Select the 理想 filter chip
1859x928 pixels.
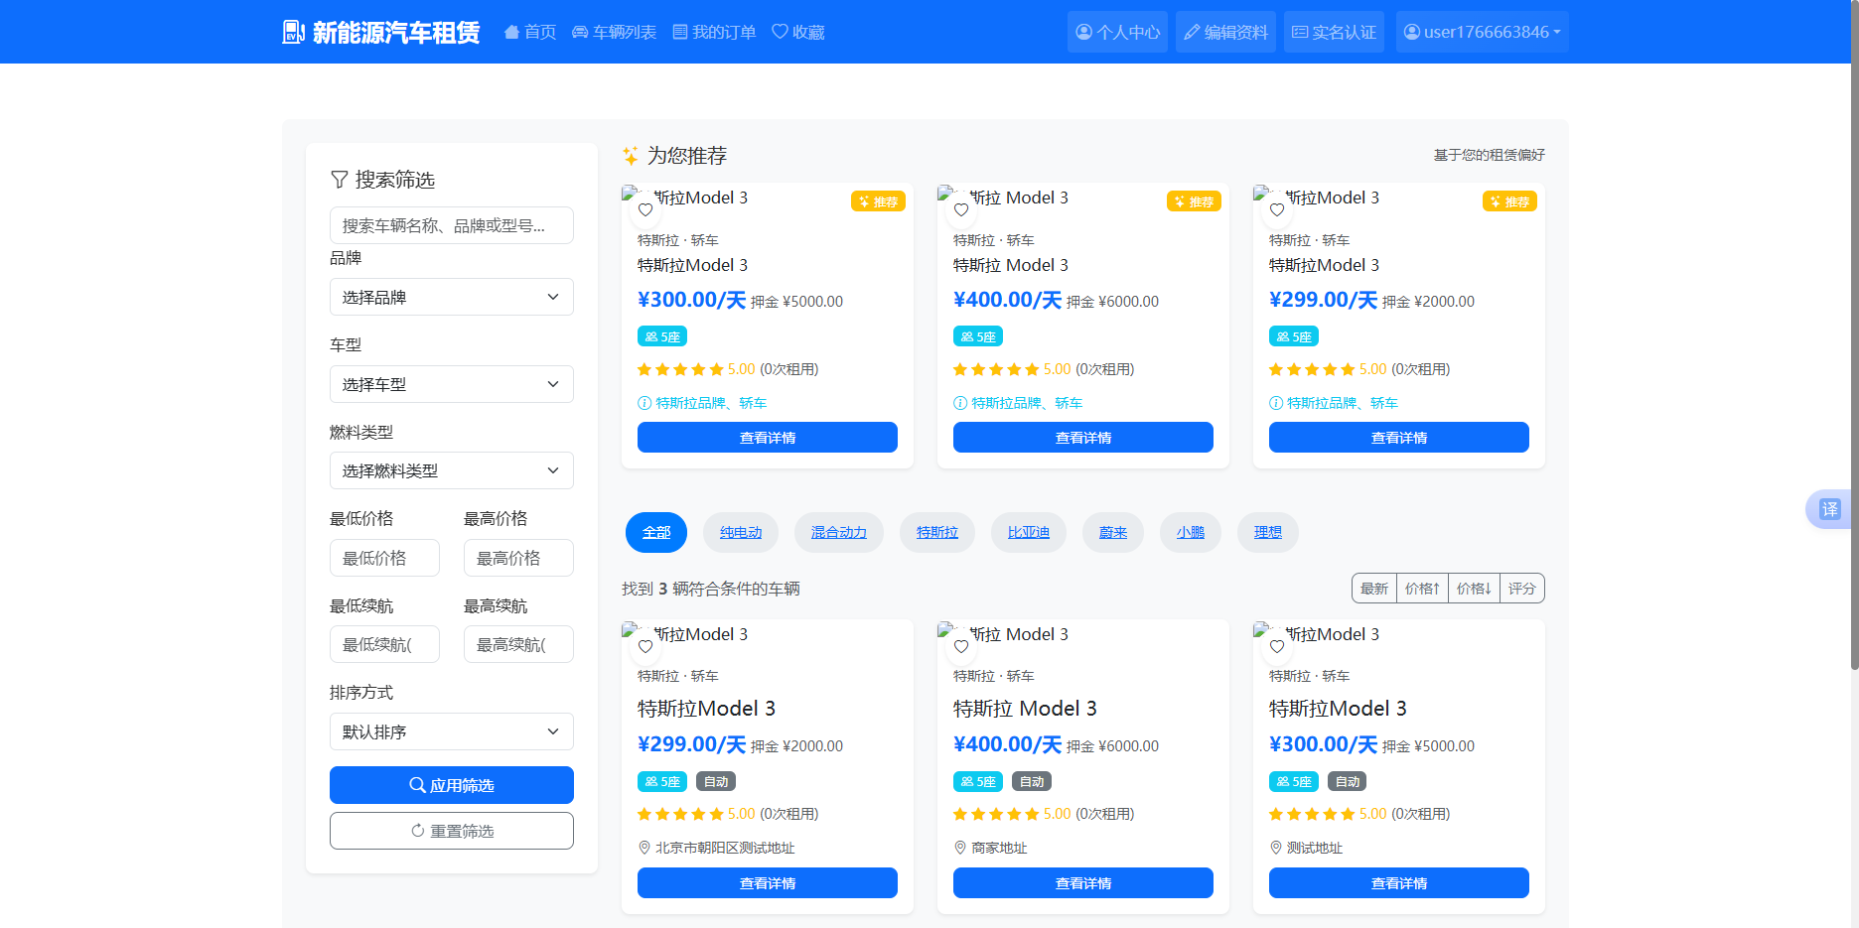coord(1268,532)
